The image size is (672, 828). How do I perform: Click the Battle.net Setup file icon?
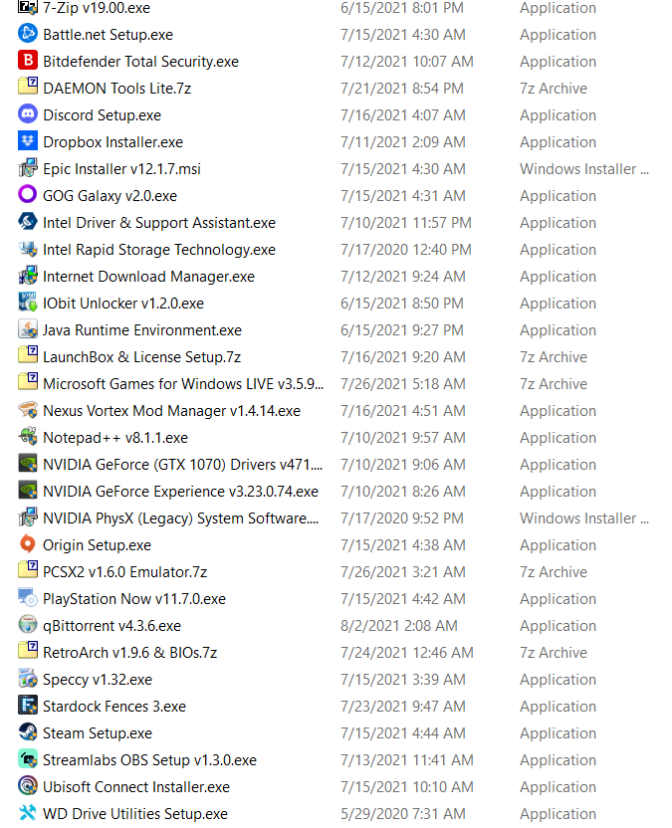[x=28, y=34]
